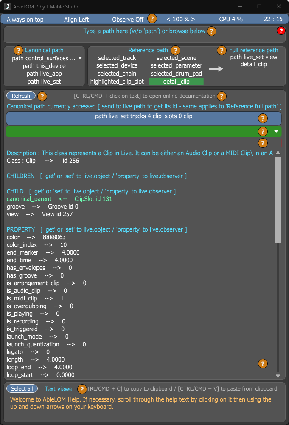289x425 pixels.
Task: Click scrollbar down arrow in property list
Action: [x=278, y=376]
